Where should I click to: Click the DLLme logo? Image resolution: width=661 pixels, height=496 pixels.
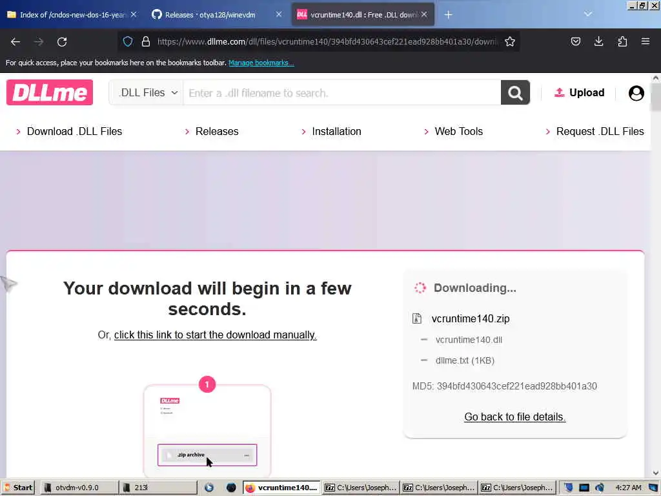(50, 92)
